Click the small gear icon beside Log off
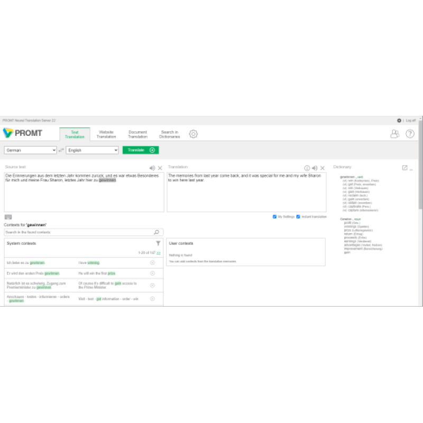 399,121
